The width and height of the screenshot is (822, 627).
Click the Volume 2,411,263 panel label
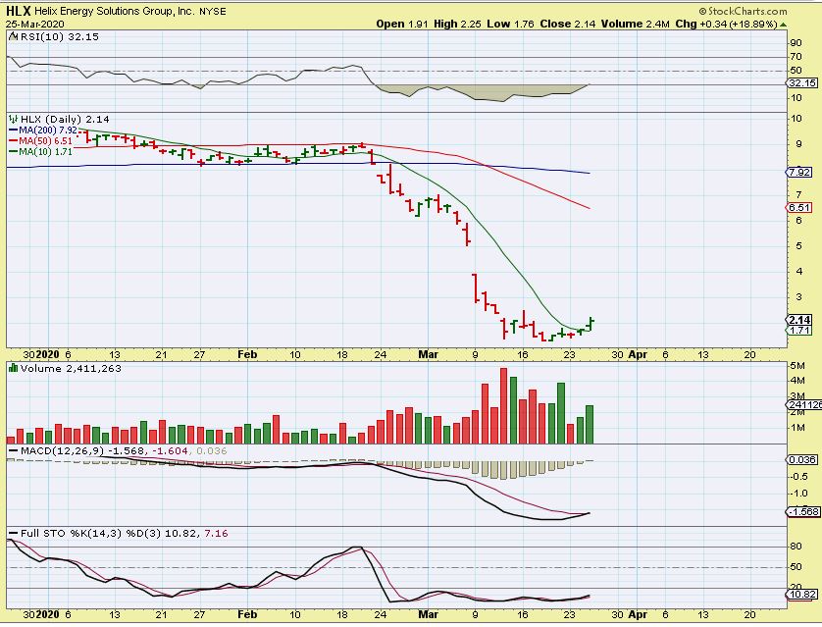(71, 369)
